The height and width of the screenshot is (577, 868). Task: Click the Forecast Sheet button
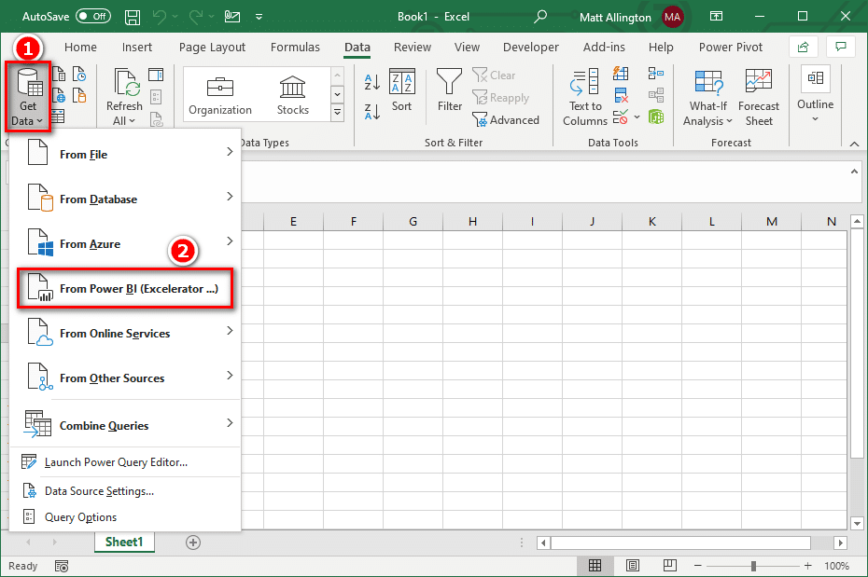pos(759,98)
